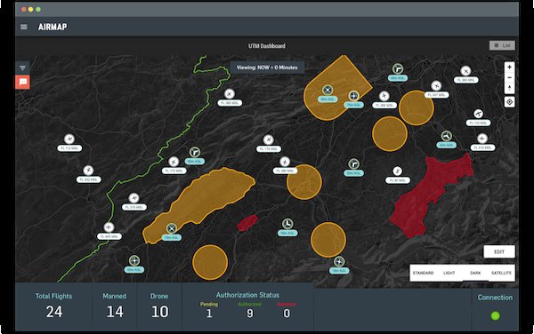This screenshot has width=534, height=334.
Task: Click the FL 410 MSL altitude label
Action: point(482,147)
